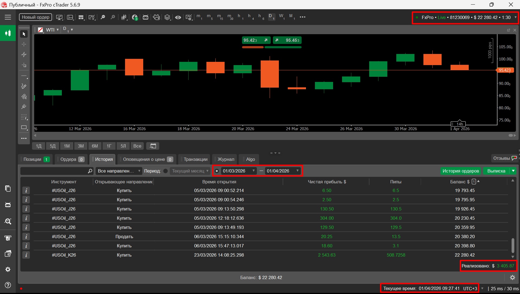Click the search magnifier in history filter
The image size is (520, 294).
pyautogui.click(x=90, y=171)
